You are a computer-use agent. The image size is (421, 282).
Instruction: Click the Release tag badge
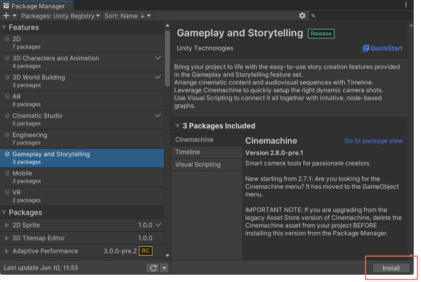[x=321, y=34]
